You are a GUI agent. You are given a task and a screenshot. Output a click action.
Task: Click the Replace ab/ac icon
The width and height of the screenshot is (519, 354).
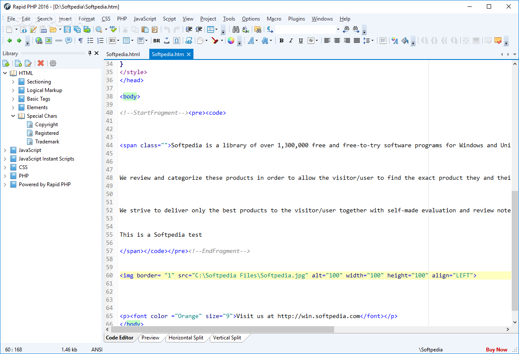coord(246,30)
